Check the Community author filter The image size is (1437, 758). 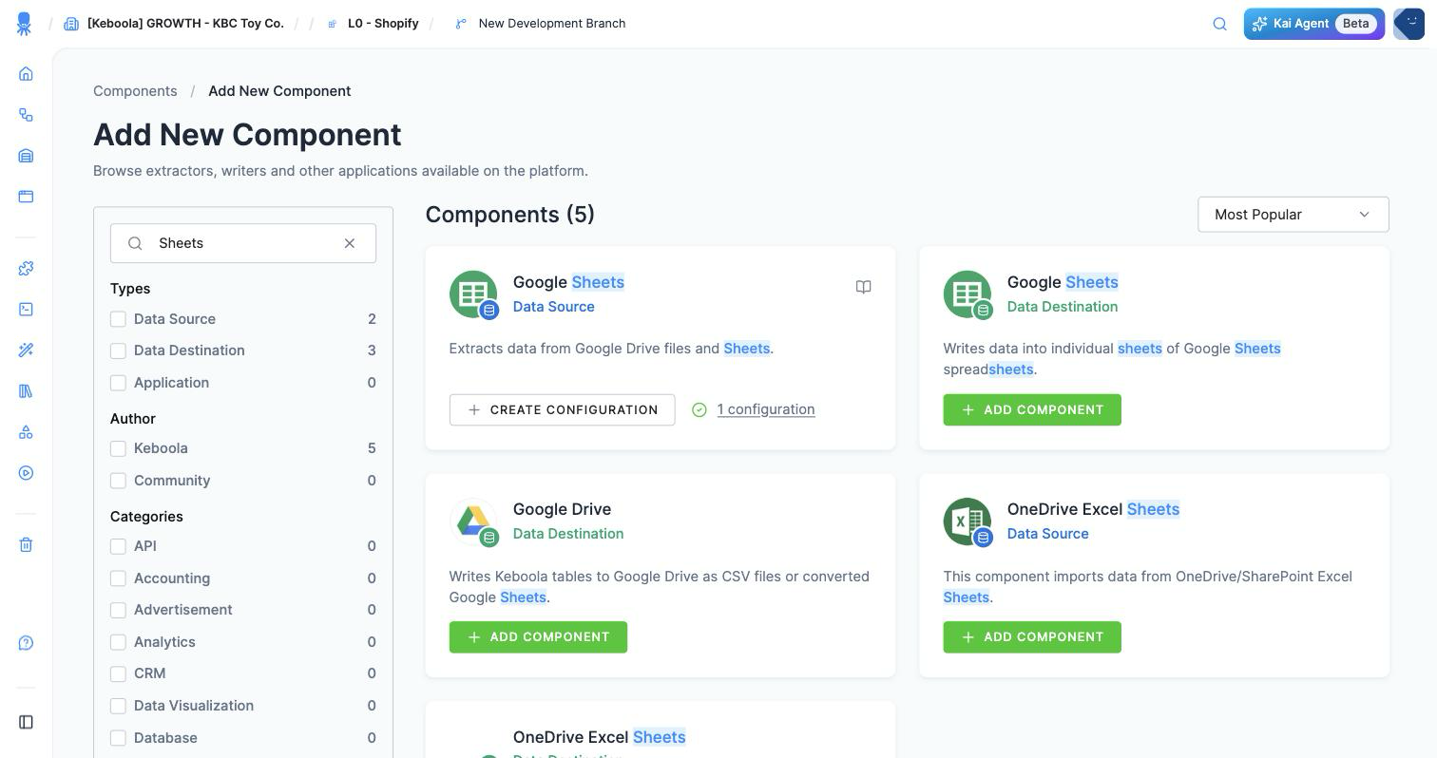(118, 481)
